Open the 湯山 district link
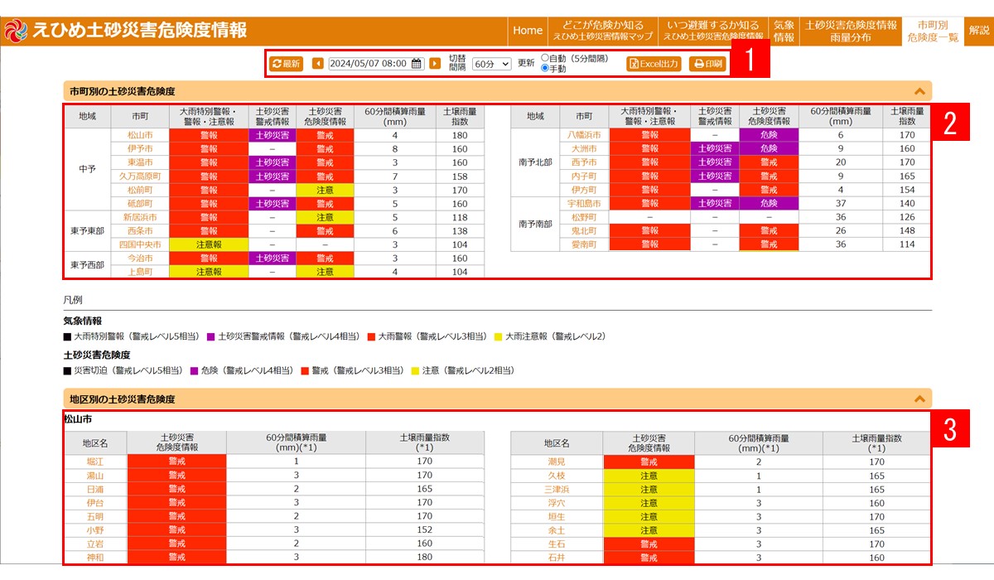 (x=95, y=476)
